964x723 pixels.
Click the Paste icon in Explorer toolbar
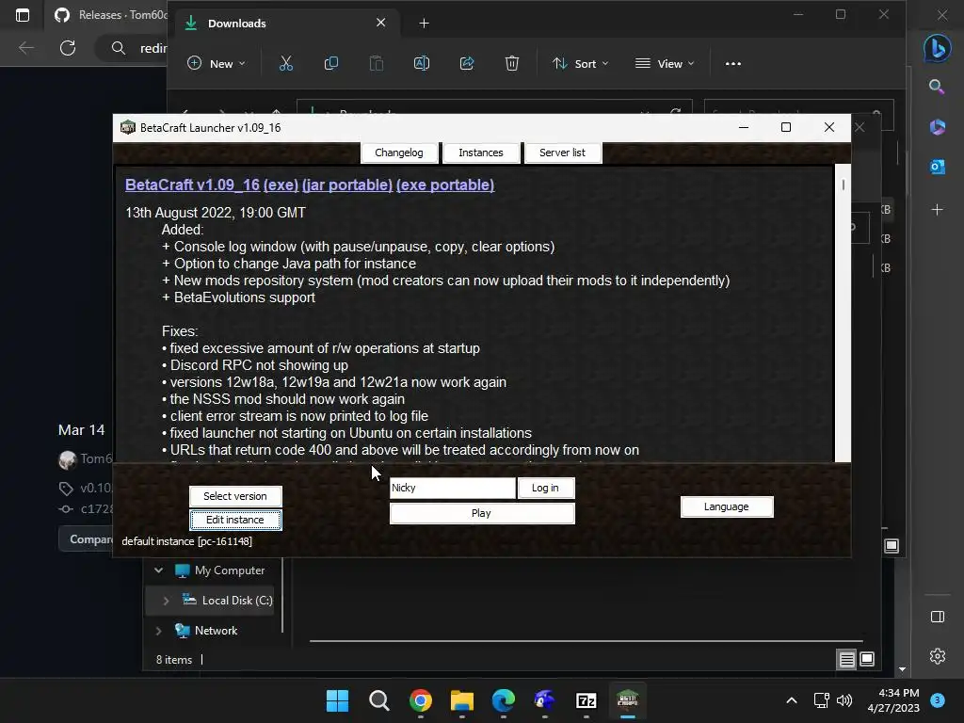tap(377, 63)
